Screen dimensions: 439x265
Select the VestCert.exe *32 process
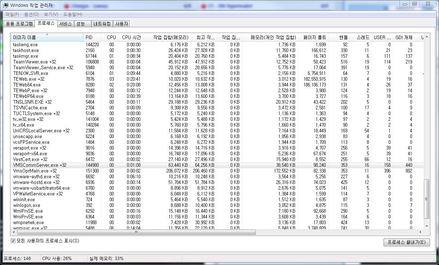point(218,159)
